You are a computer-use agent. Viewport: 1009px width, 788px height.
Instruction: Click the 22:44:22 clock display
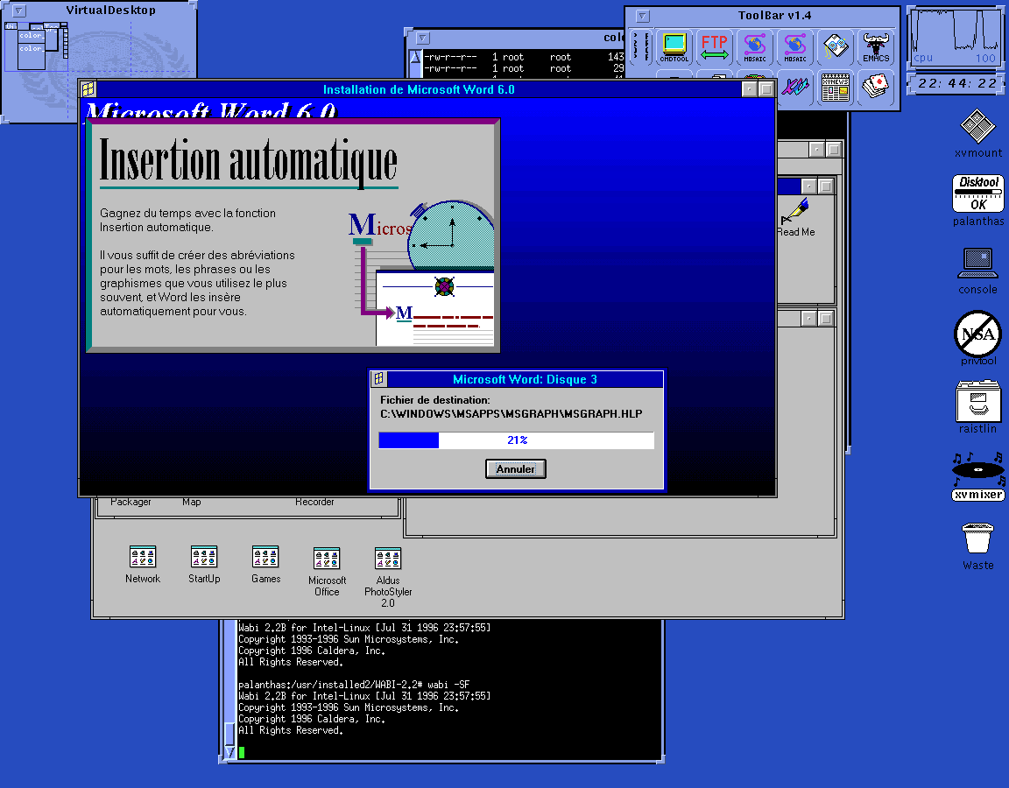click(x=956, y=84)
